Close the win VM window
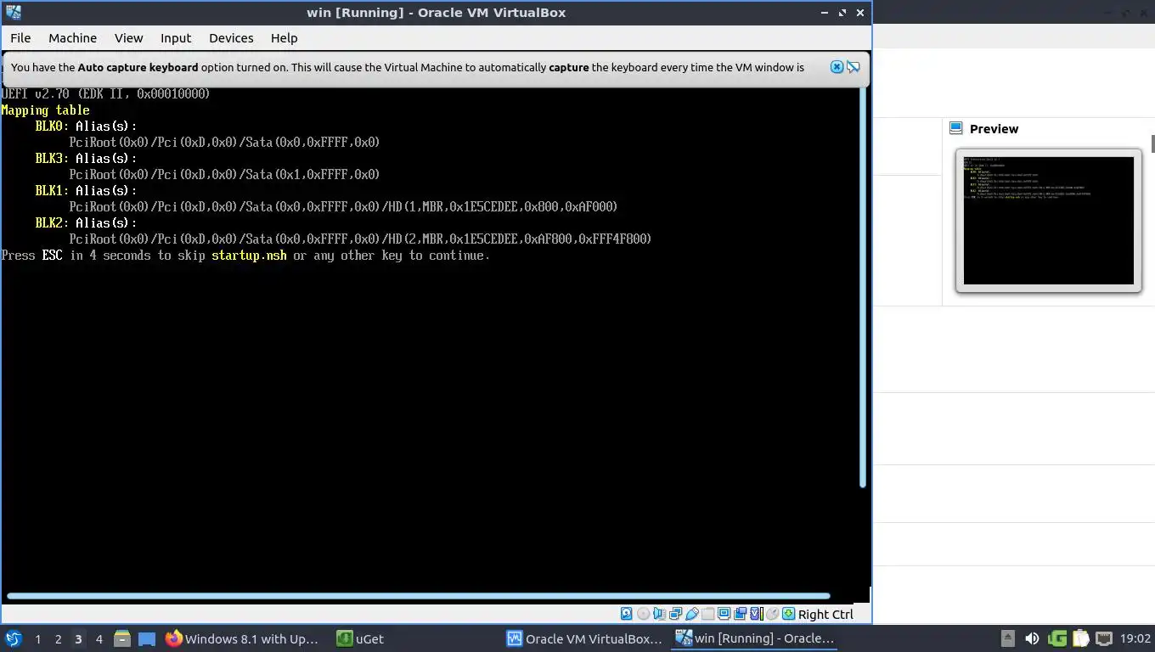Screen dimensions: 1155x652 pos(860,13)
